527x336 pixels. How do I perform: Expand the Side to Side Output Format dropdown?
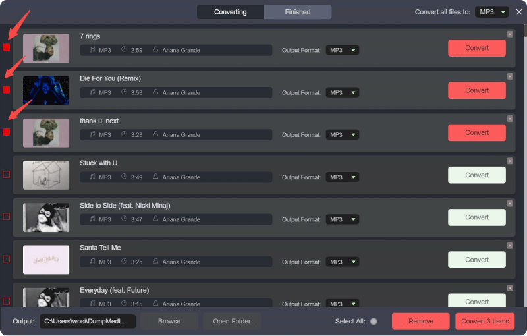343,219
